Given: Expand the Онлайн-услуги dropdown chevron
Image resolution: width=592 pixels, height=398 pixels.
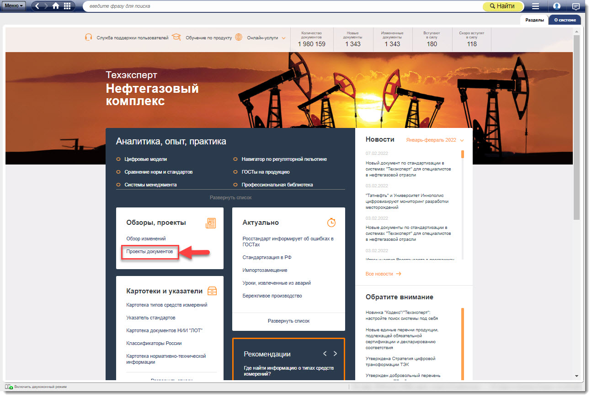Looking at the screenshot, I should [283, 38].
